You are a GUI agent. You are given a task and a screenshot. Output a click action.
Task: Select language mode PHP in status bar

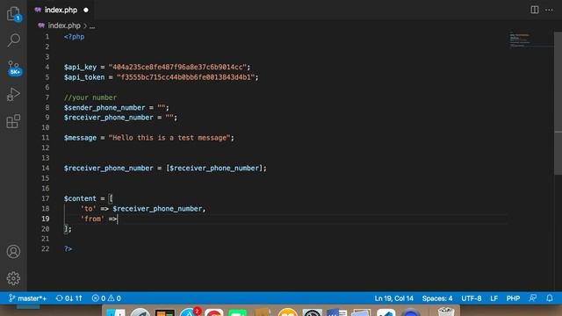[x=513, y=298]
